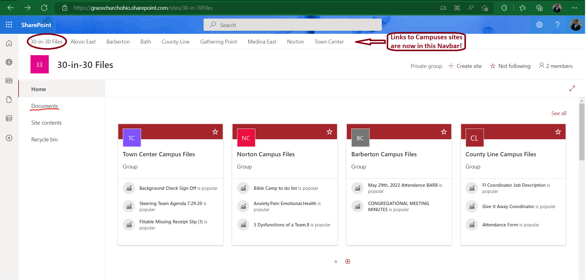Open Norton Campus Files card title
The height and width of the screenshot is (280, 586).
[x=266, y=154]
